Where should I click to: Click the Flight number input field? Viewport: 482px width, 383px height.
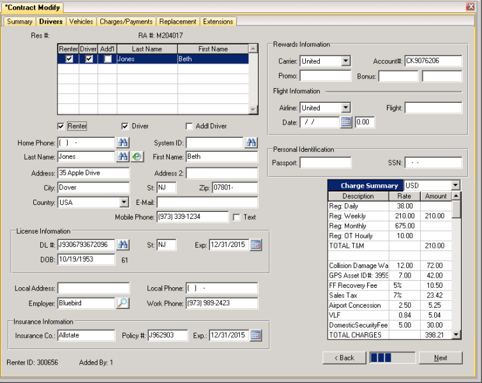point(433,108)
